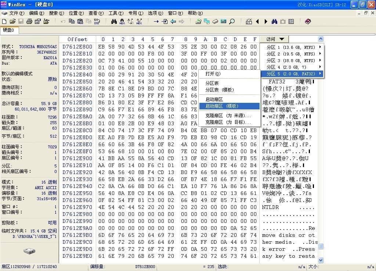
Task: Click the 偏移量 D7612E800 status field
Action: 123,267
